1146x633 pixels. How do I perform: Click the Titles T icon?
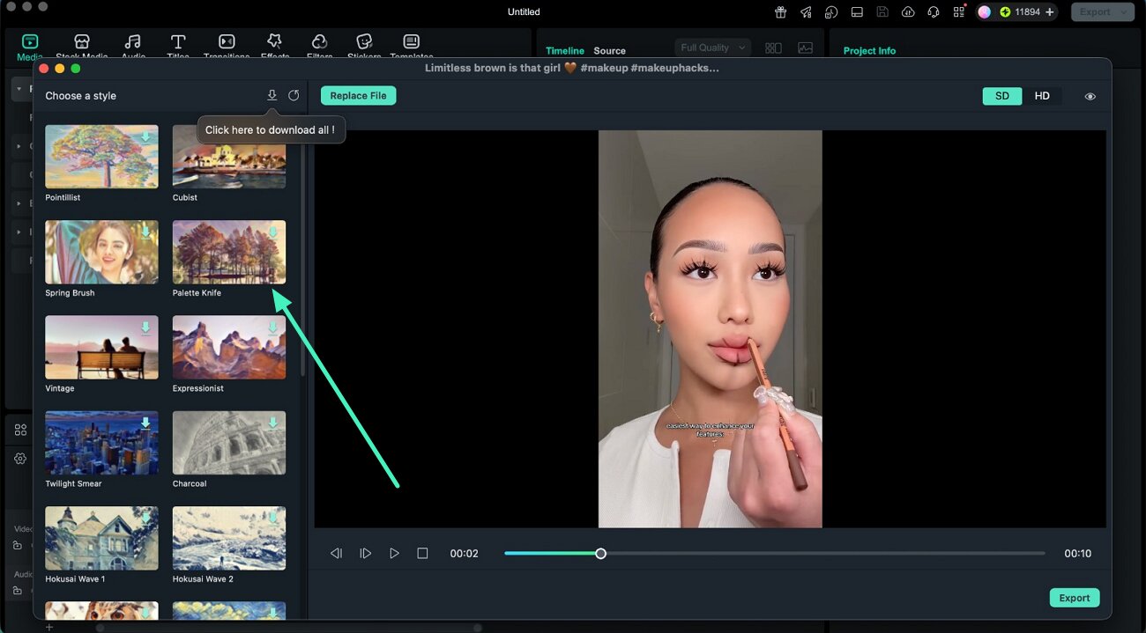178,41
